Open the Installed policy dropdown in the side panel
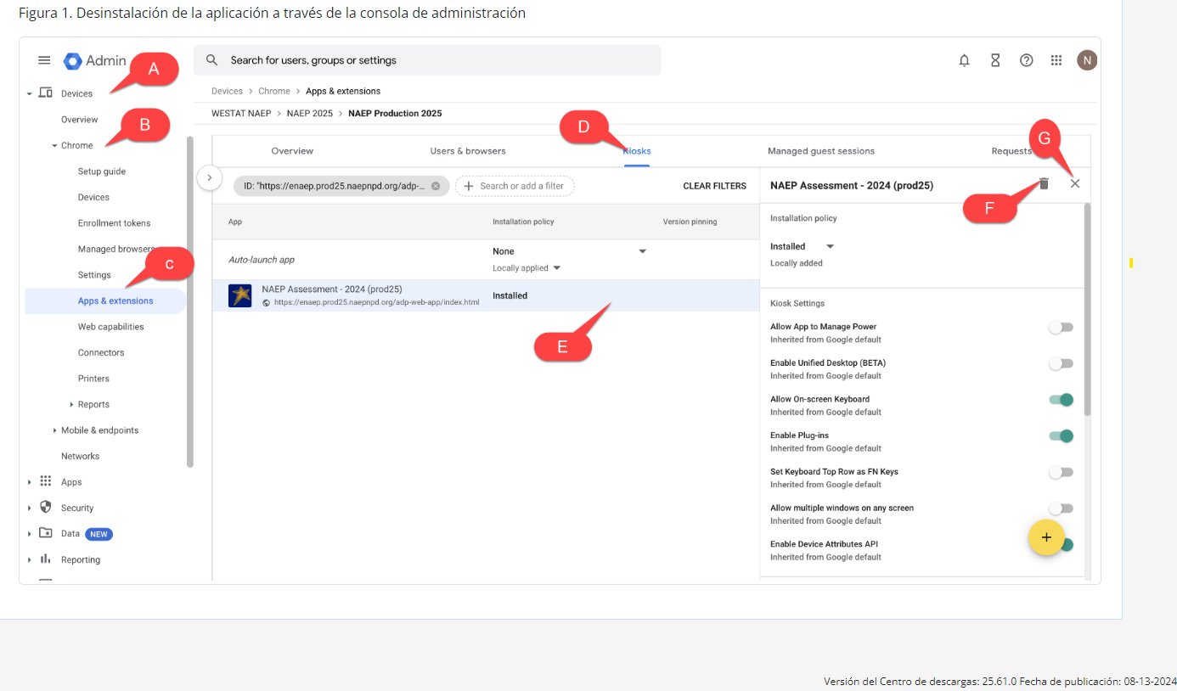 pyautogui.click(x=802, y=246)
